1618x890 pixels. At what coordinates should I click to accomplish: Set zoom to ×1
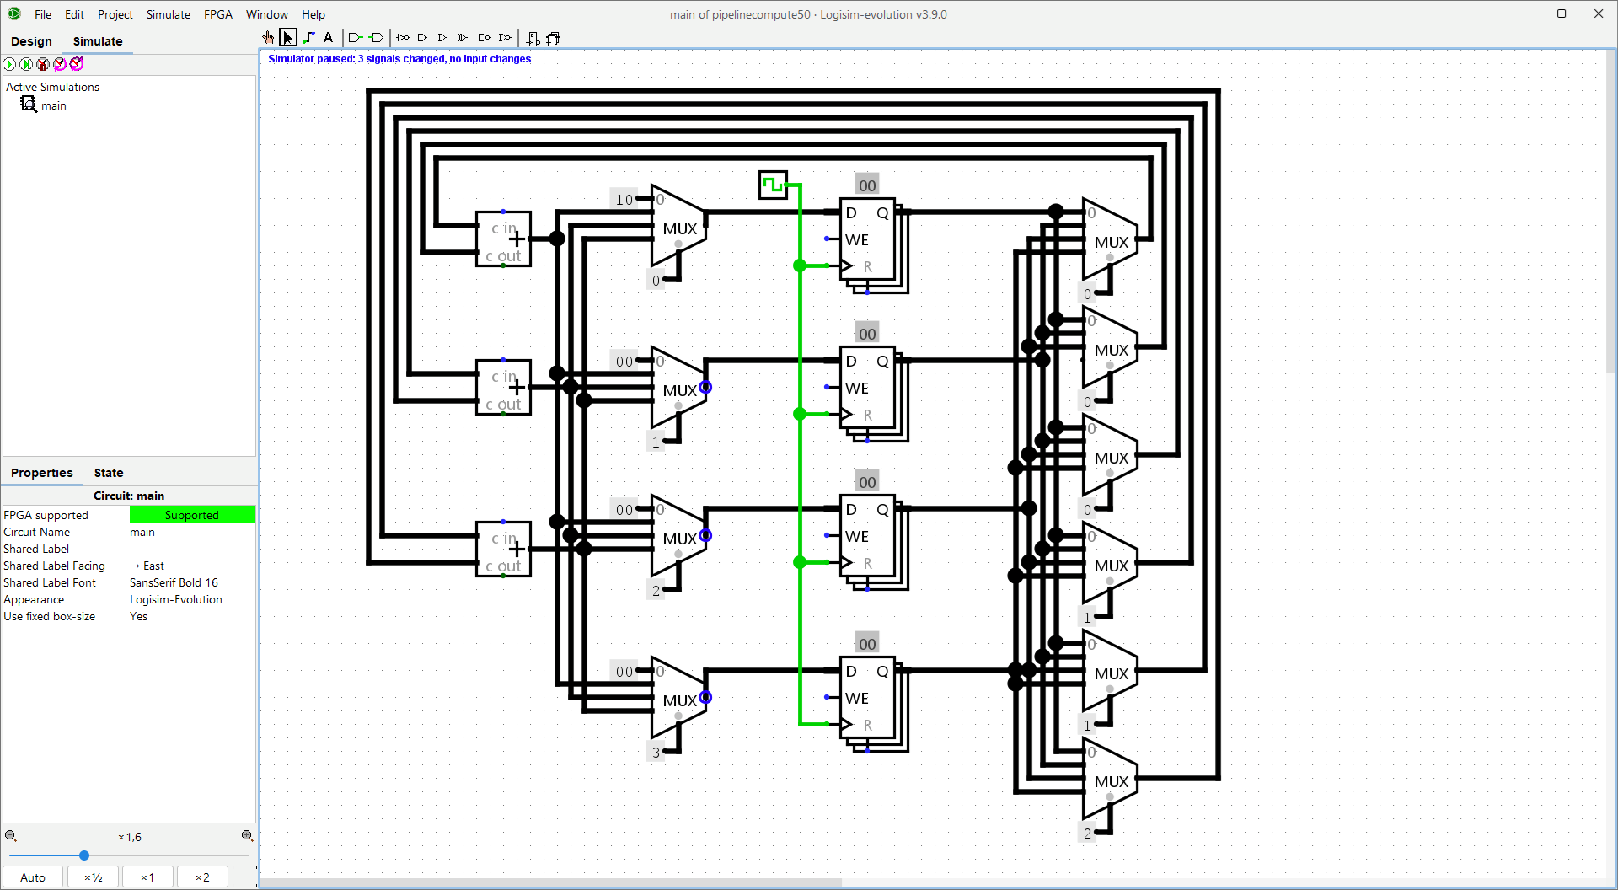[147, 877]
